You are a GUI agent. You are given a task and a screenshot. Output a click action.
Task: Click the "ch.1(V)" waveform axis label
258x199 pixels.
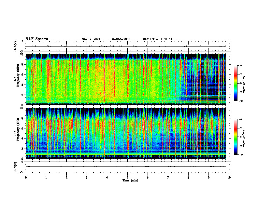tap(16, 46)
